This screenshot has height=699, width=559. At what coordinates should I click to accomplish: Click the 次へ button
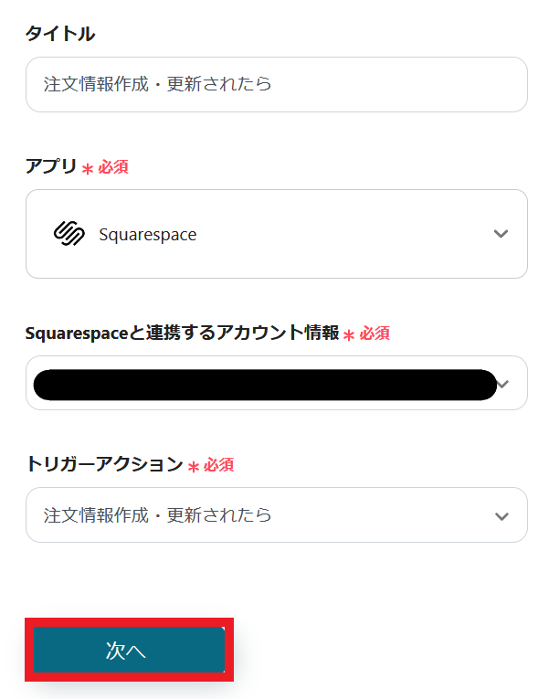coord(129,650)
